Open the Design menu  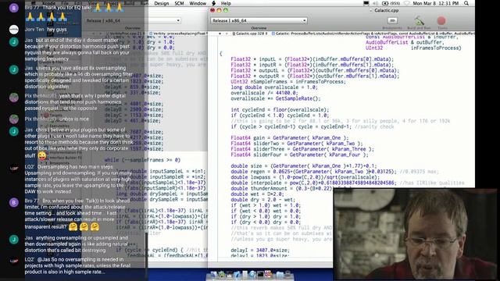[x=162, y=3]
